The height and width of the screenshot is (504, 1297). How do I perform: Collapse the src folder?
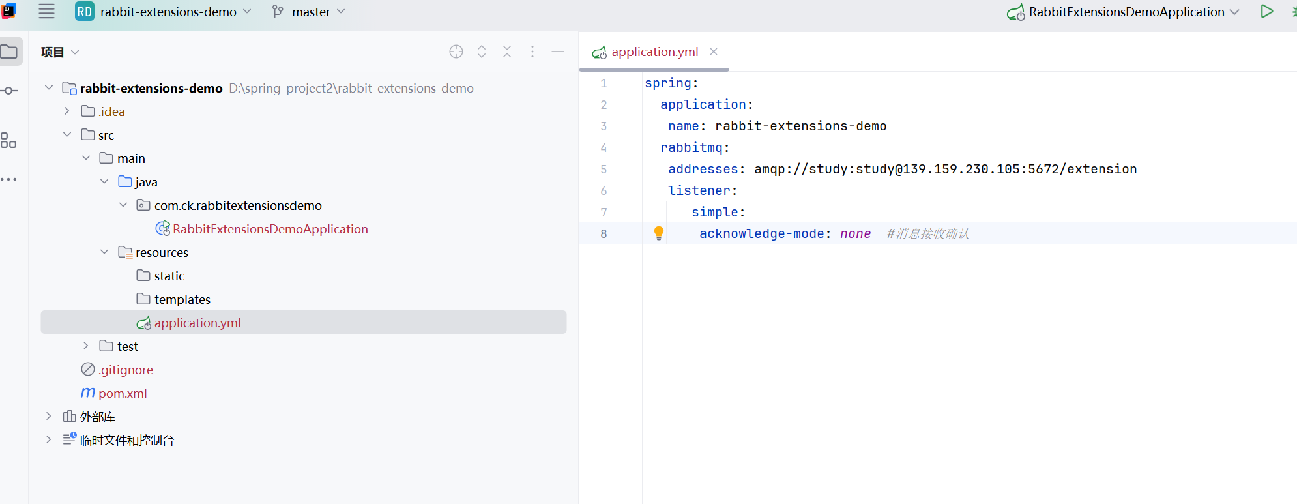(x=67, y=134)
